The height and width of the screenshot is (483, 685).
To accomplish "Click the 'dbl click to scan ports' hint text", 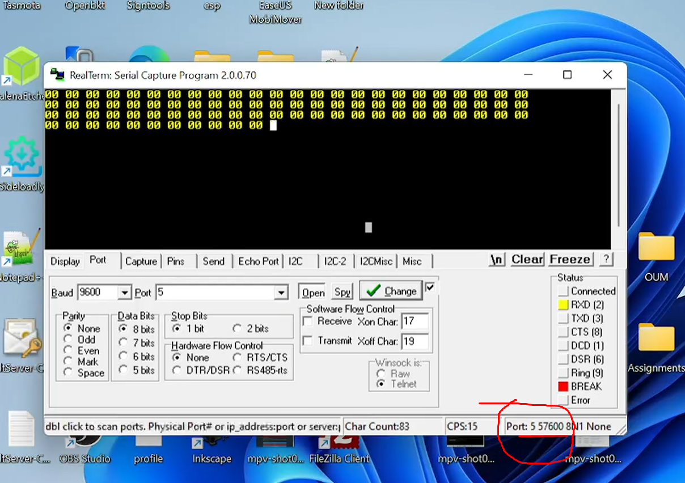I will 193,426.
